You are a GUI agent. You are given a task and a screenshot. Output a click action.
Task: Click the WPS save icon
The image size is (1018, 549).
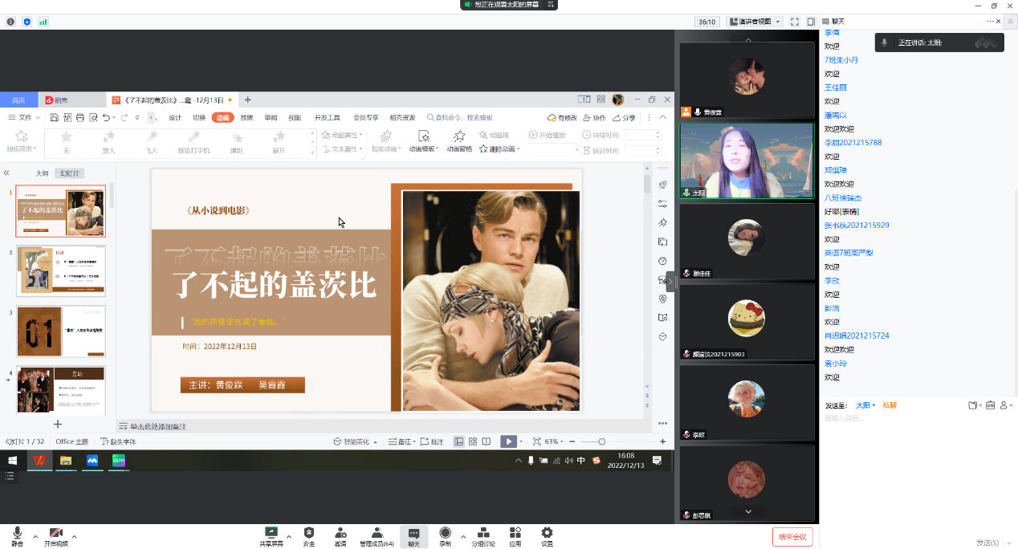(x=54, y=118)
